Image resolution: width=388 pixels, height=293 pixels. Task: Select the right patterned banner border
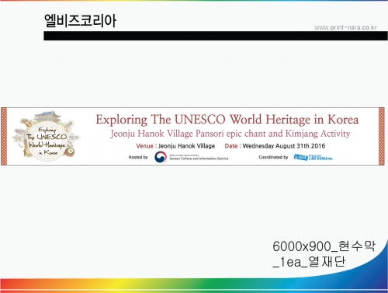click(x=381, y=136)
